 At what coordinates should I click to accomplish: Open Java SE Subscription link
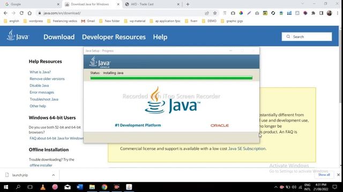(x=247, y=148)
